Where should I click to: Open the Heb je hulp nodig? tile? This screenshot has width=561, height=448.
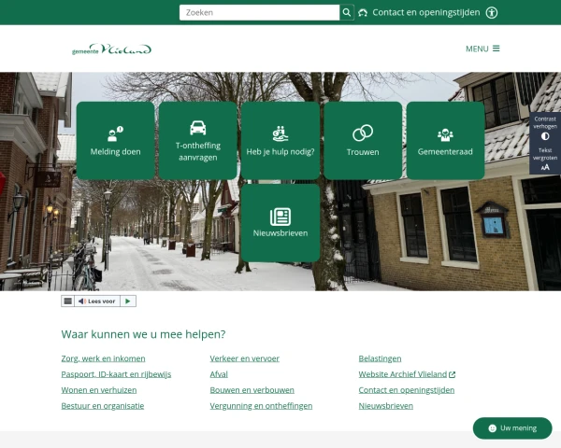point(280,140)
